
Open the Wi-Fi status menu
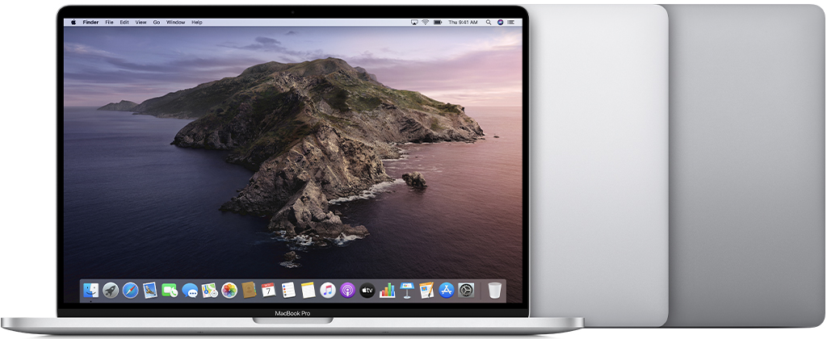(425, 23)
